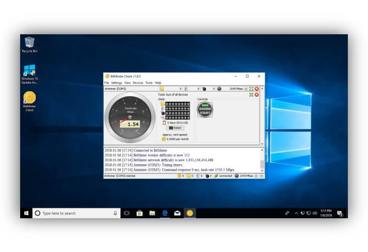Open the Help menu
This screenshot has height=252, width=368.
(x=158, y=83)
